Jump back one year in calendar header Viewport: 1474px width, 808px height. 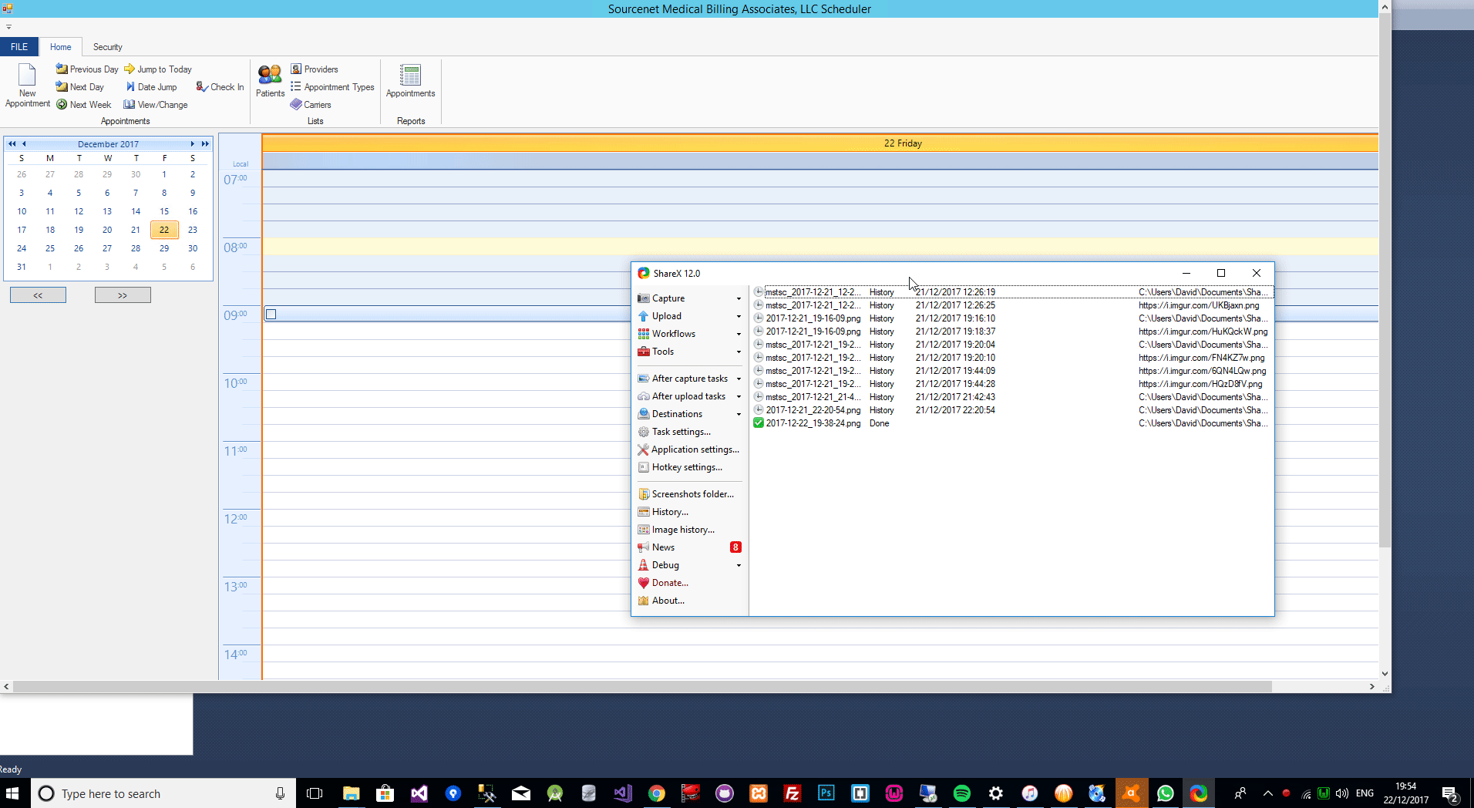click(x=12, y=144)
